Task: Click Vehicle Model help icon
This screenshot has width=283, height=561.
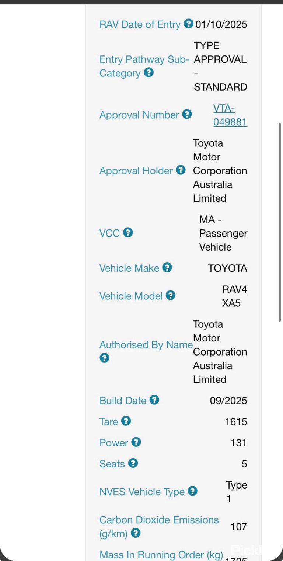Action: click(x=170, y=295)
